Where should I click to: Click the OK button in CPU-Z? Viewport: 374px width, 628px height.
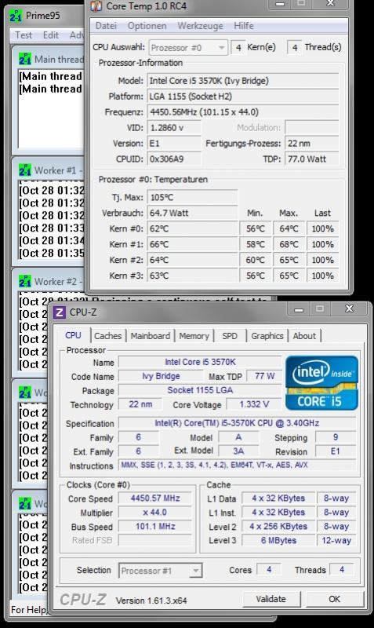point(334,599)
